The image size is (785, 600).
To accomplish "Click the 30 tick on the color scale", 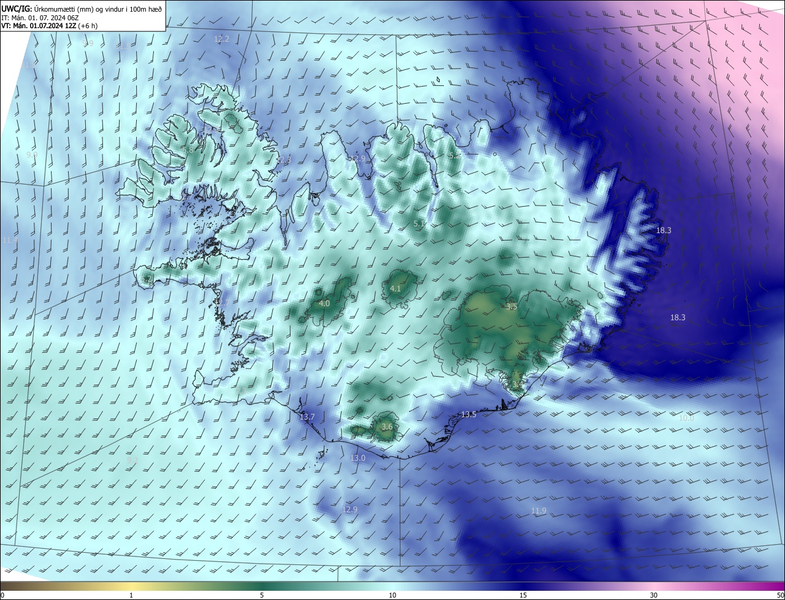I will (654, 595).
